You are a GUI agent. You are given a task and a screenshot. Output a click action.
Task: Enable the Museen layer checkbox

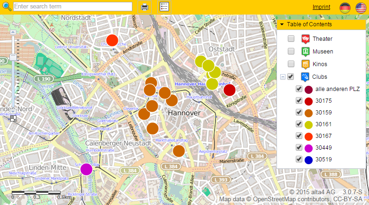tap(291, 51)
